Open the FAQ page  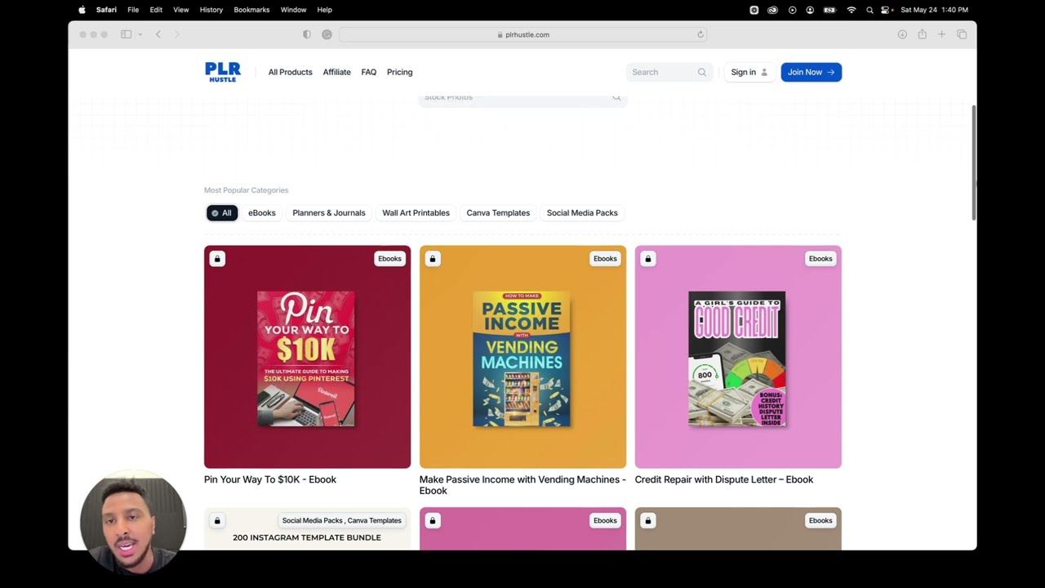click(x=369, y=72)
